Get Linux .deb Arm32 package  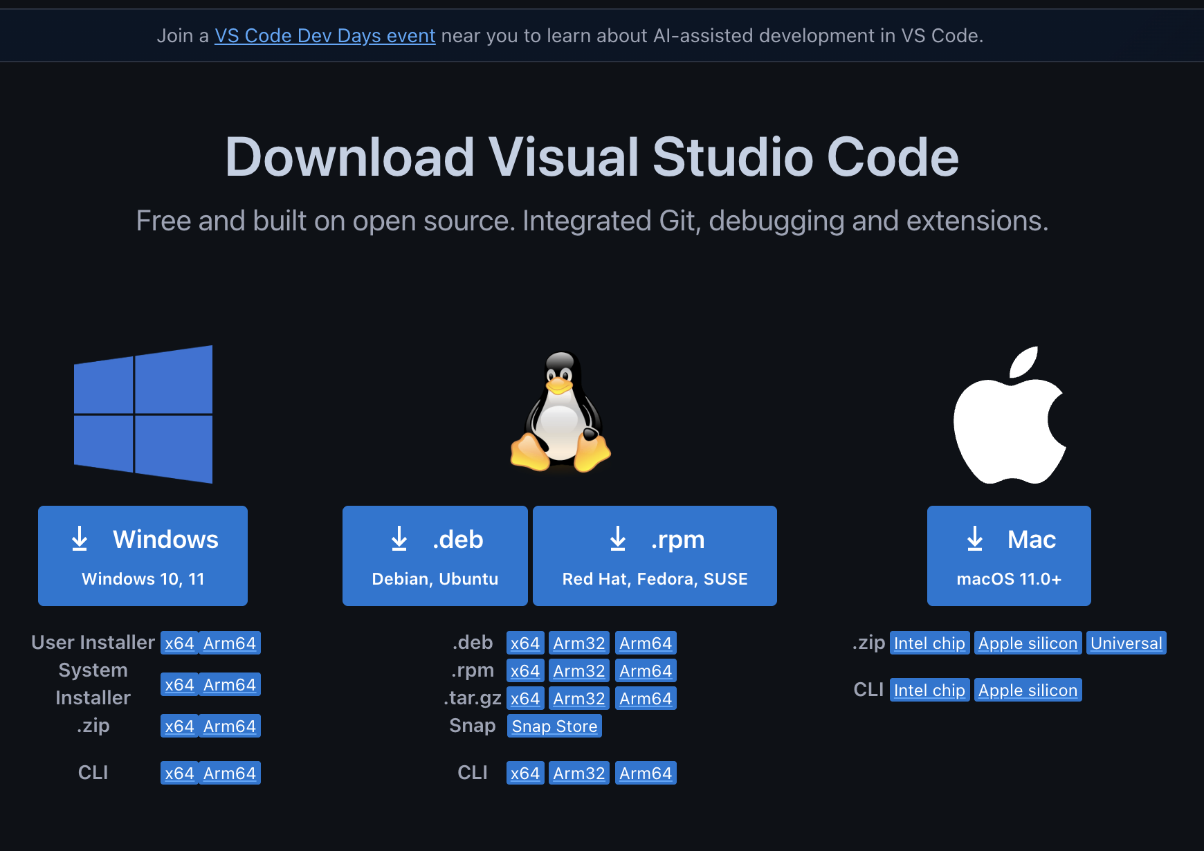[579, 643]
